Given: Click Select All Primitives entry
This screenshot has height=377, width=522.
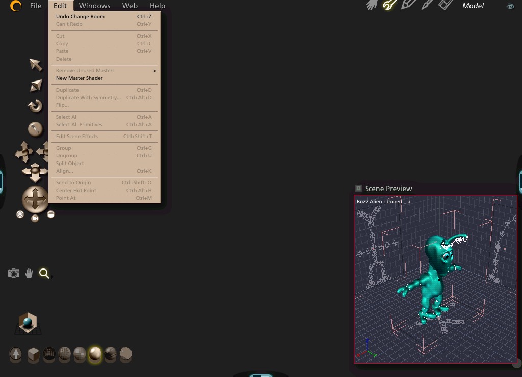Looking at the screenshot, I should 104,124.
